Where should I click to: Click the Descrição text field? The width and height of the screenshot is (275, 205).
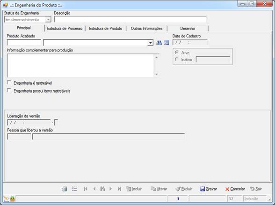(x=130, y=20)
